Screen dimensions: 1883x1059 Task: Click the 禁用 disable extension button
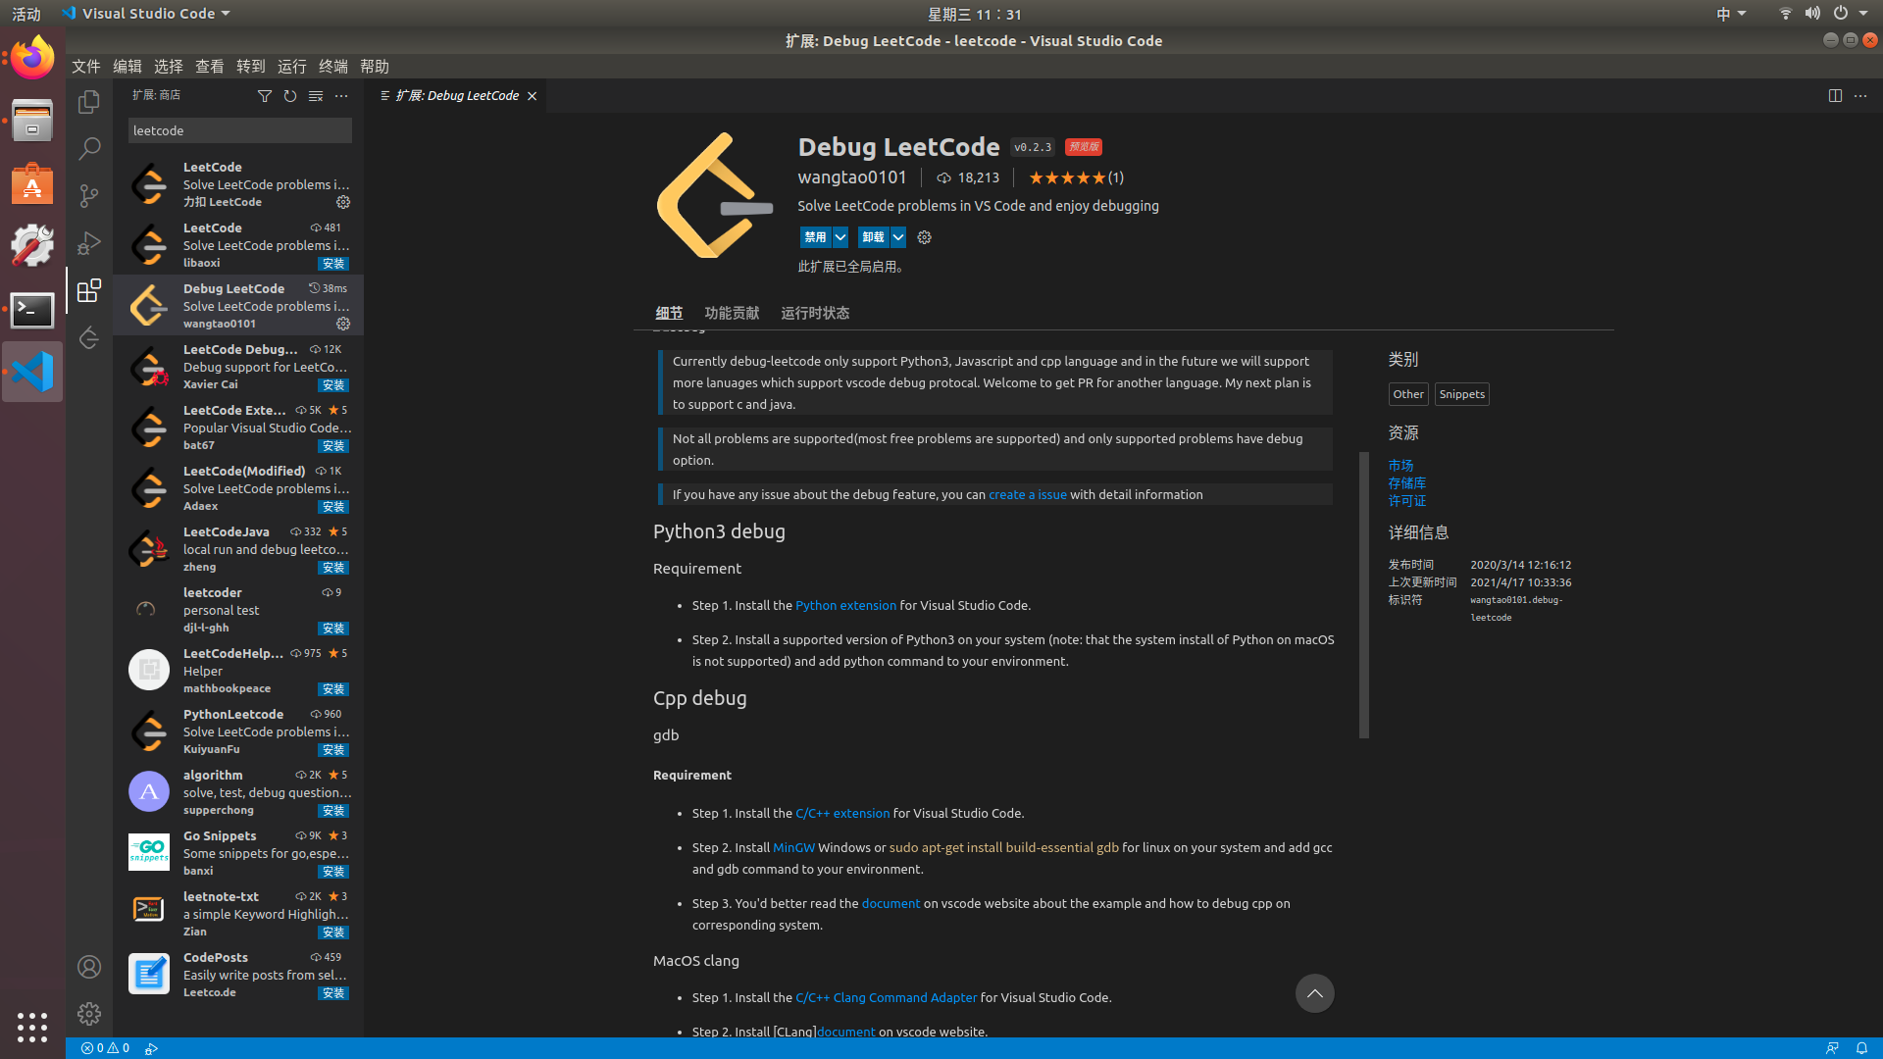(x=815, y=237)
